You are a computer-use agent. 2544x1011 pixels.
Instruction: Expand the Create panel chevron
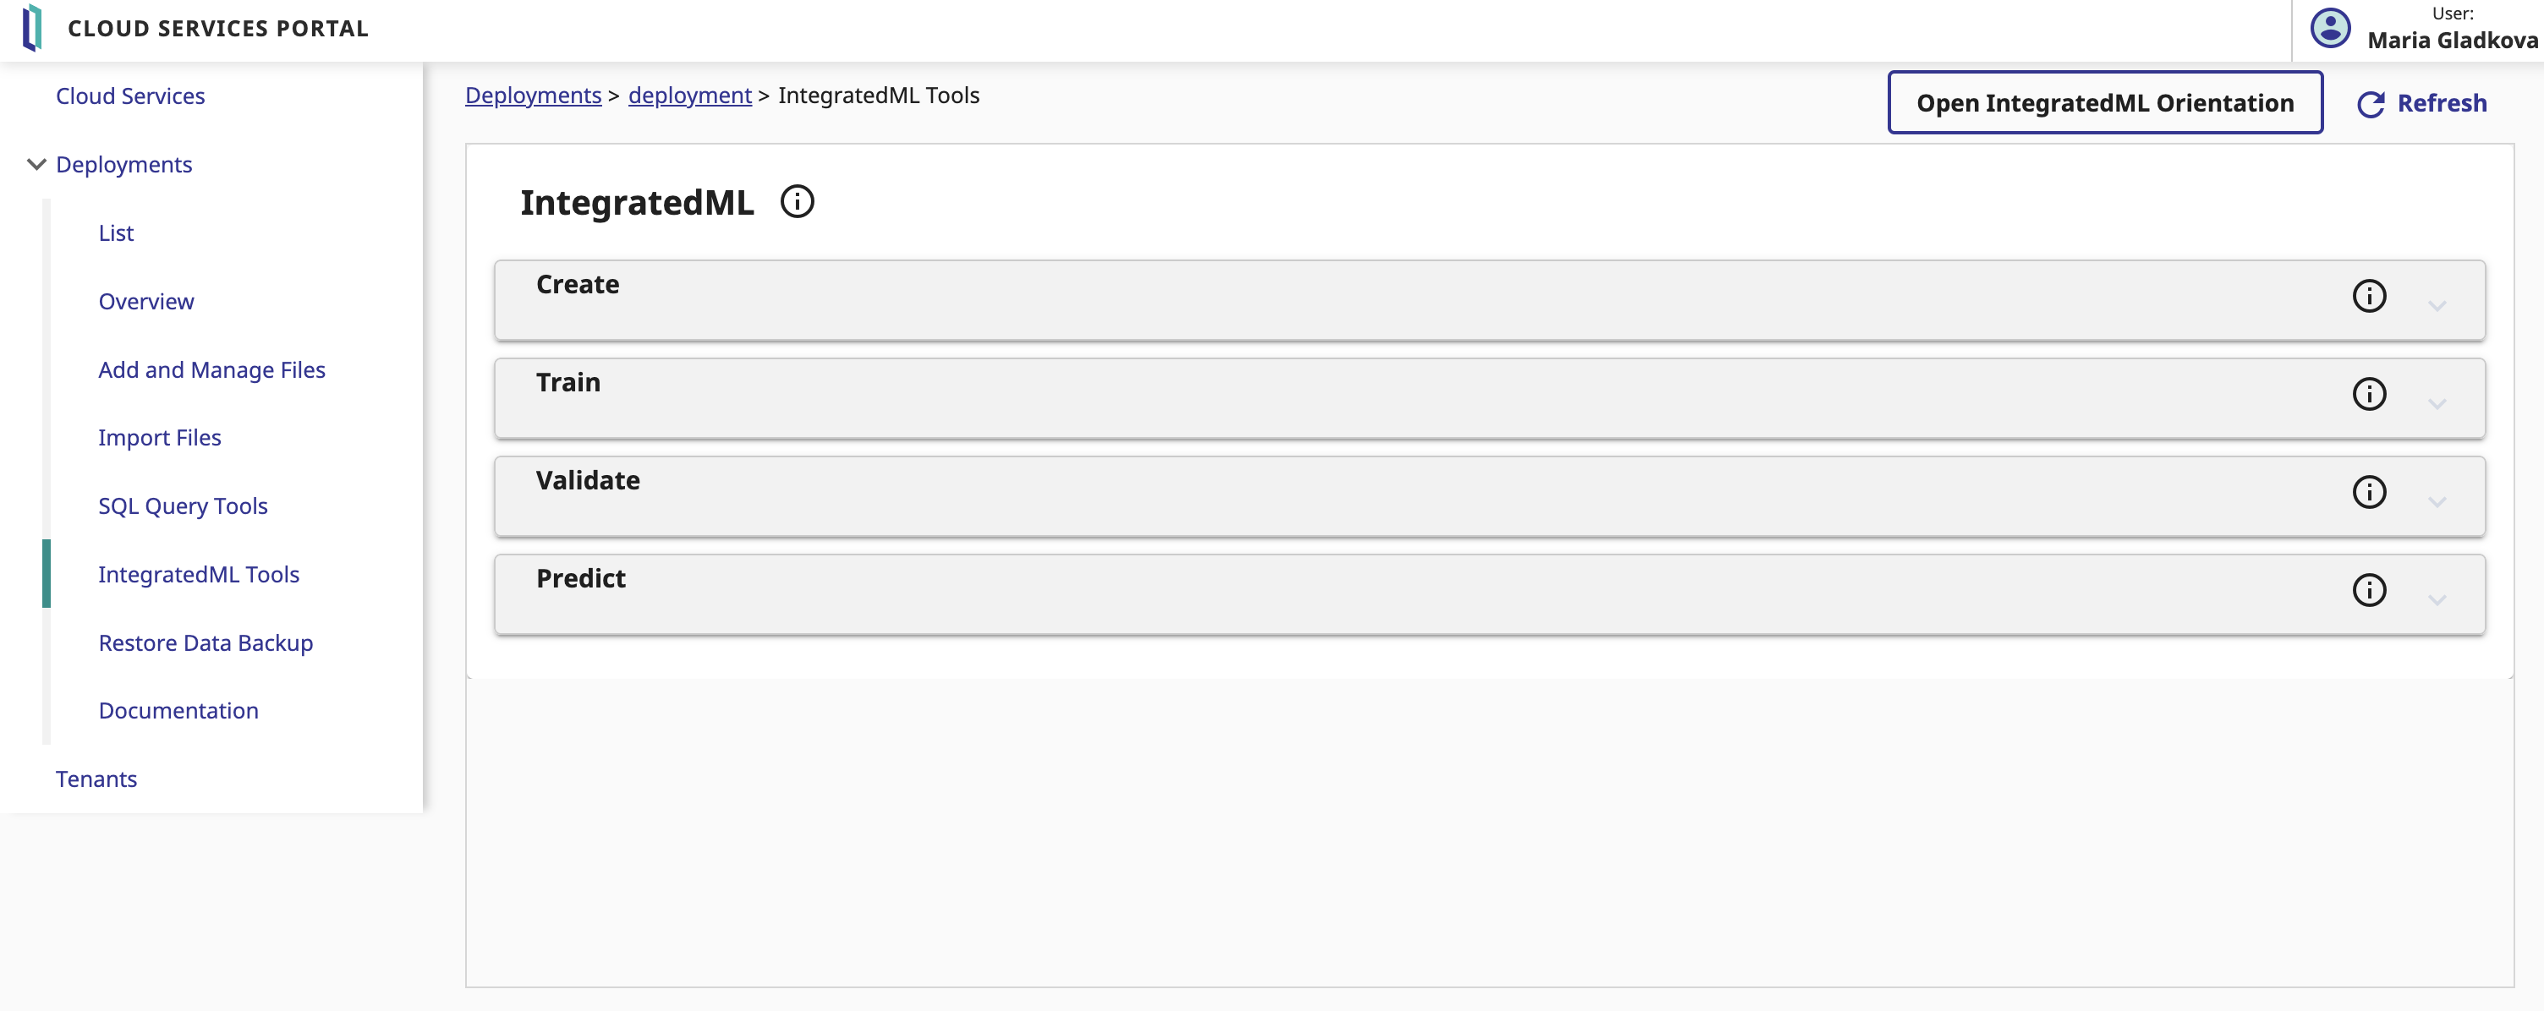coord(2437,305)
